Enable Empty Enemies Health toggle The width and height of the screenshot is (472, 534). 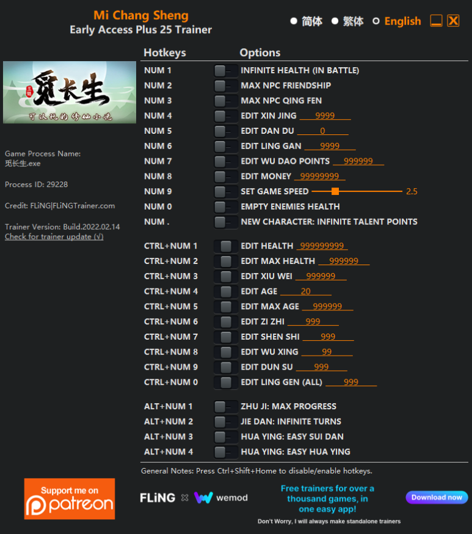pyautogui.click(x=226, y=207)
